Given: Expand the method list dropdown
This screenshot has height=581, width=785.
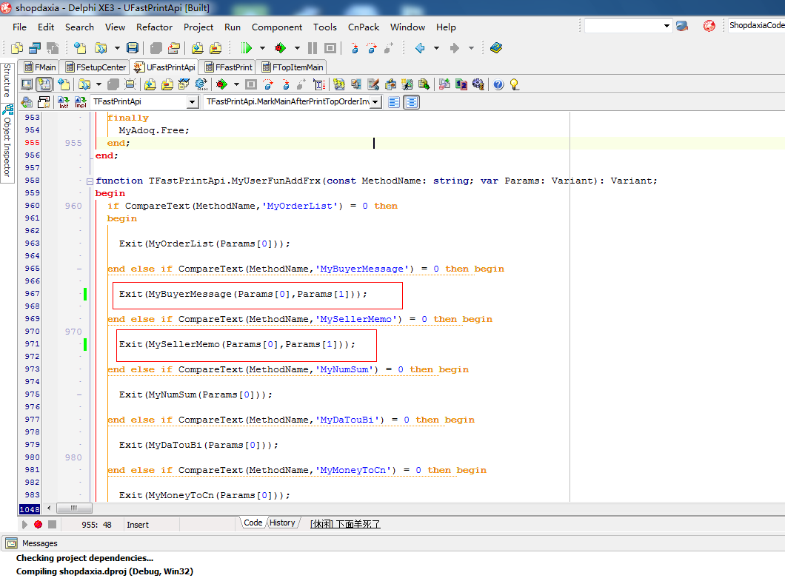Looking at the screenshot, I should (x=375, y=102).
